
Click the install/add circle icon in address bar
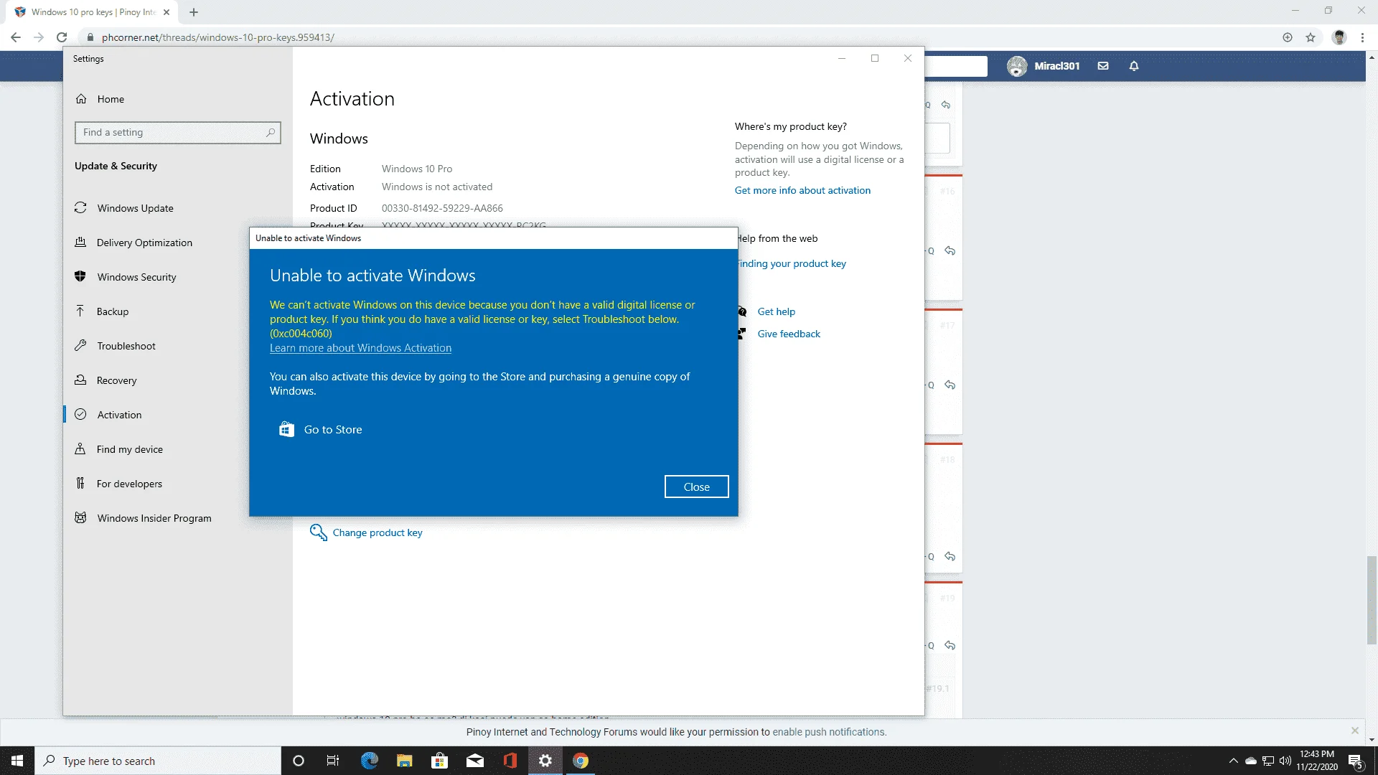tap(1288, 37)
